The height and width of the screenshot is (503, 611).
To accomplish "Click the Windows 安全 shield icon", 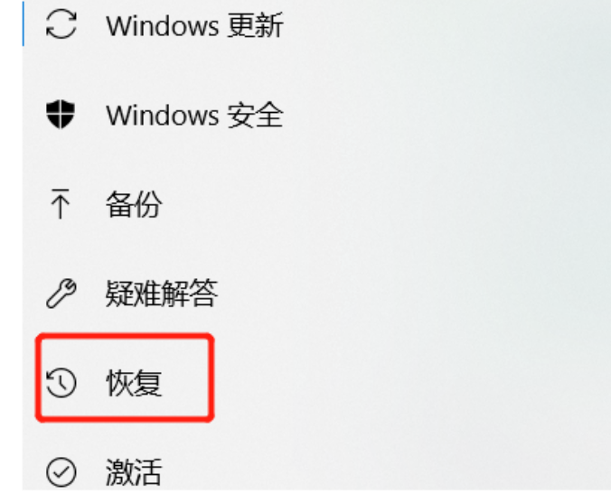I will coord(61,114).
